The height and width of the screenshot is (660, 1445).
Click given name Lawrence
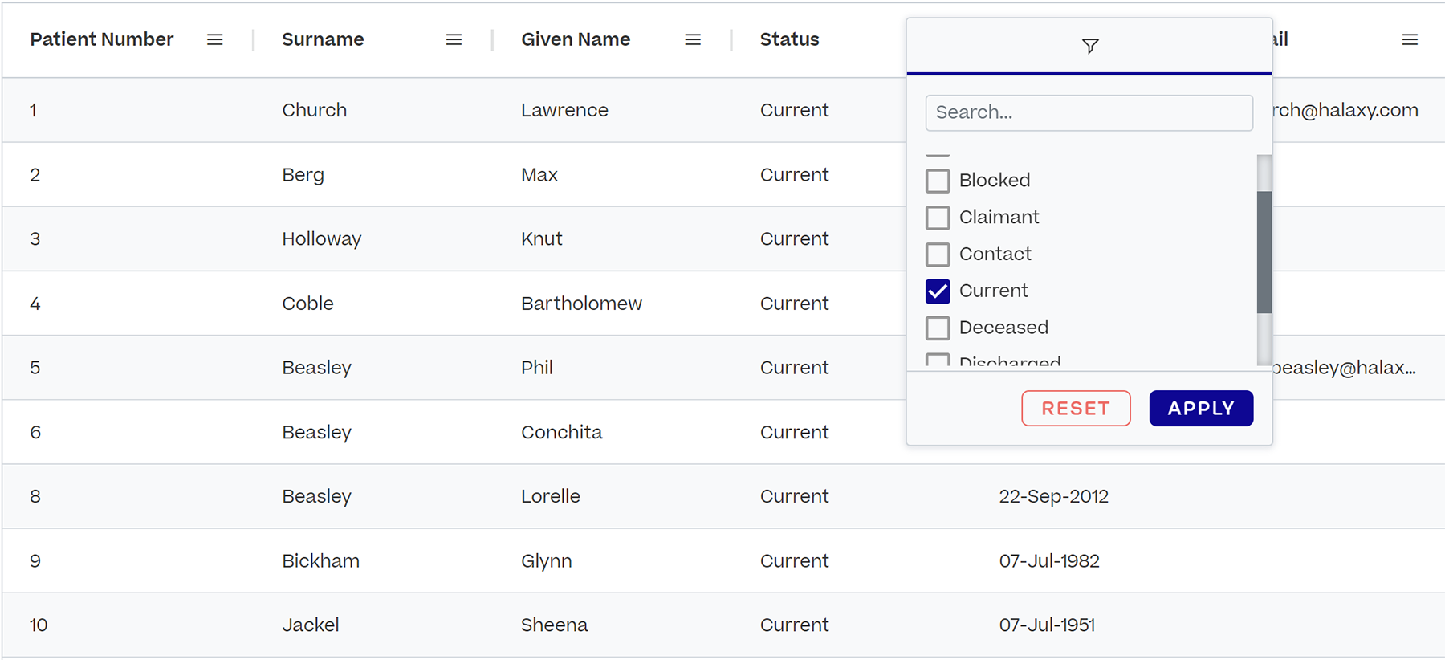tap(564, 110)
